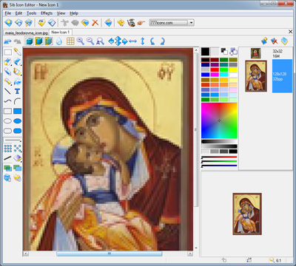The image size is (296, 266).
Task: Select the filled rounded rectangle tool
Action: pos(17,131)
